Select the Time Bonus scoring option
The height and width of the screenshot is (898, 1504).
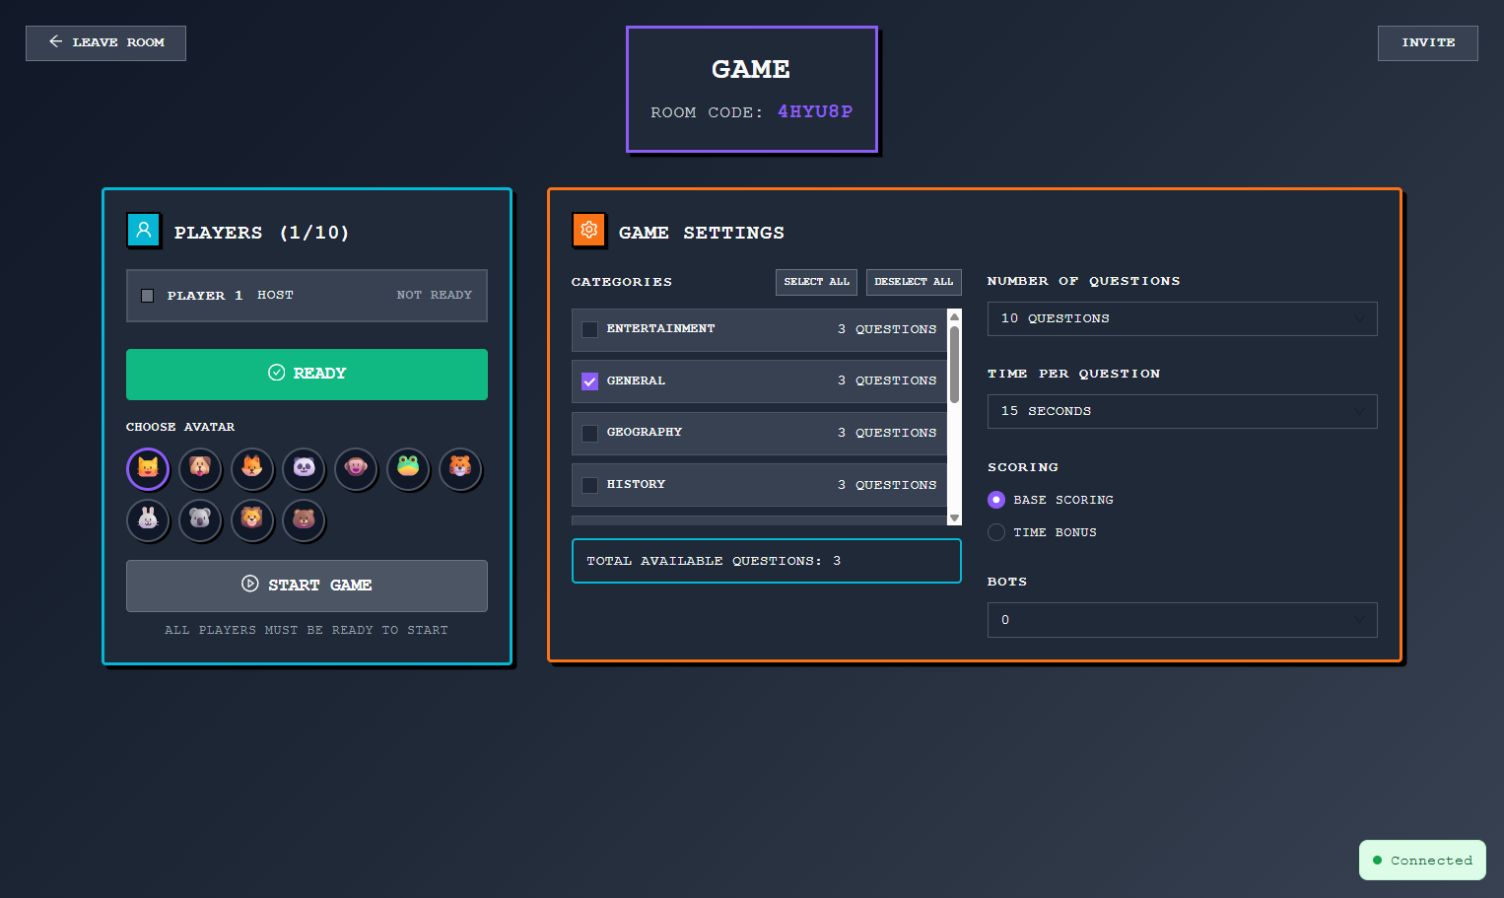[x=996, y=532]
